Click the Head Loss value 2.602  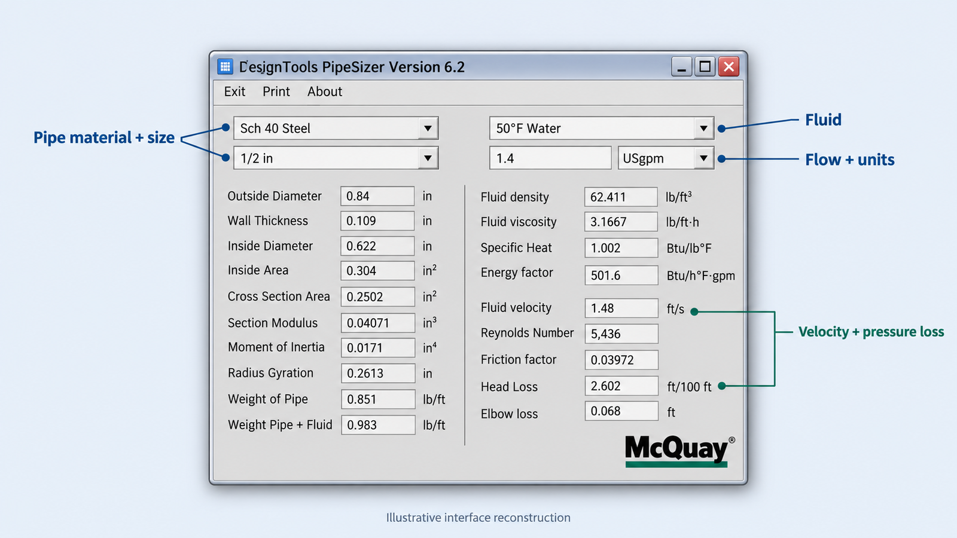(621, 386)
